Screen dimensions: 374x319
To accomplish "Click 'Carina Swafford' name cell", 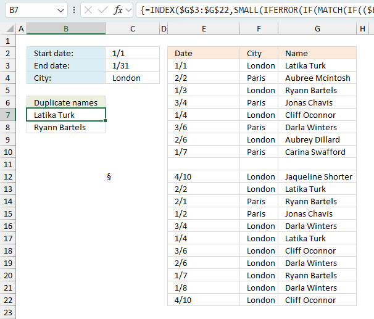I will [x=317, y=152].
